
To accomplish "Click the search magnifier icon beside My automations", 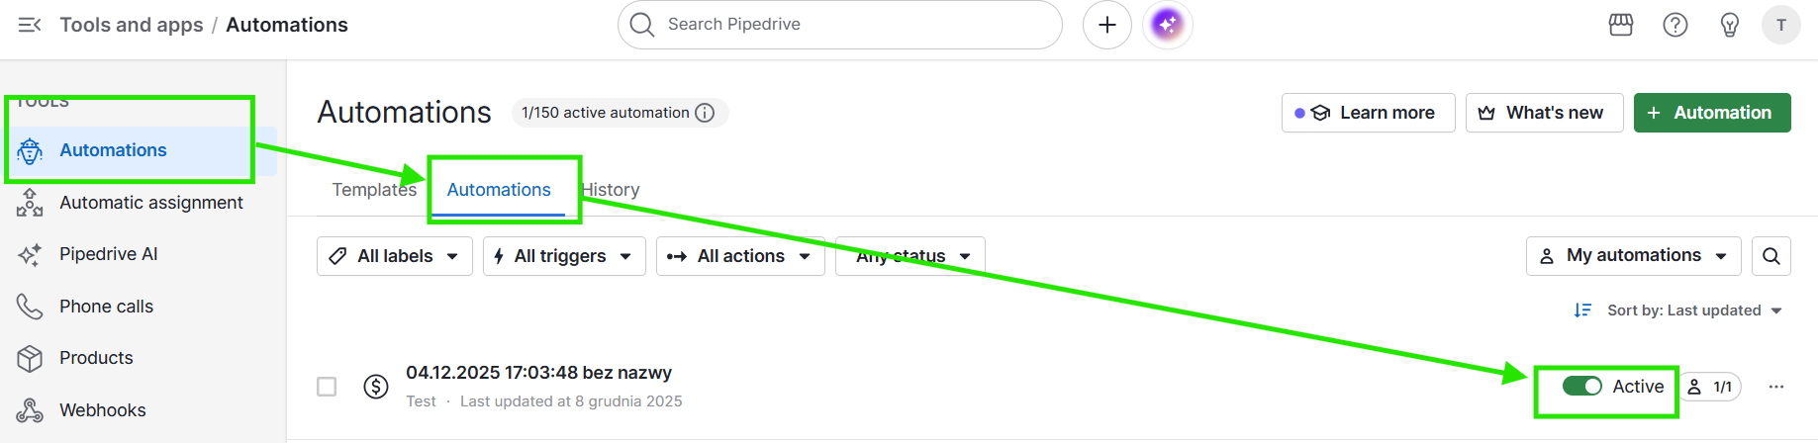I will [x=1770, y=256].
